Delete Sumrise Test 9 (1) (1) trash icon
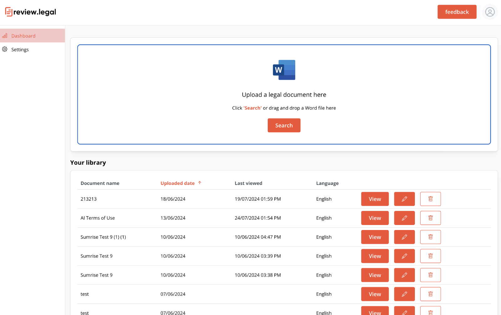 (x=431, y=237)
